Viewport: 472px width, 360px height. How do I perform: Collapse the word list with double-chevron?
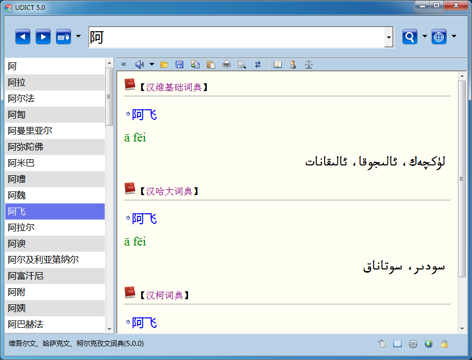[x=123, y=65]
